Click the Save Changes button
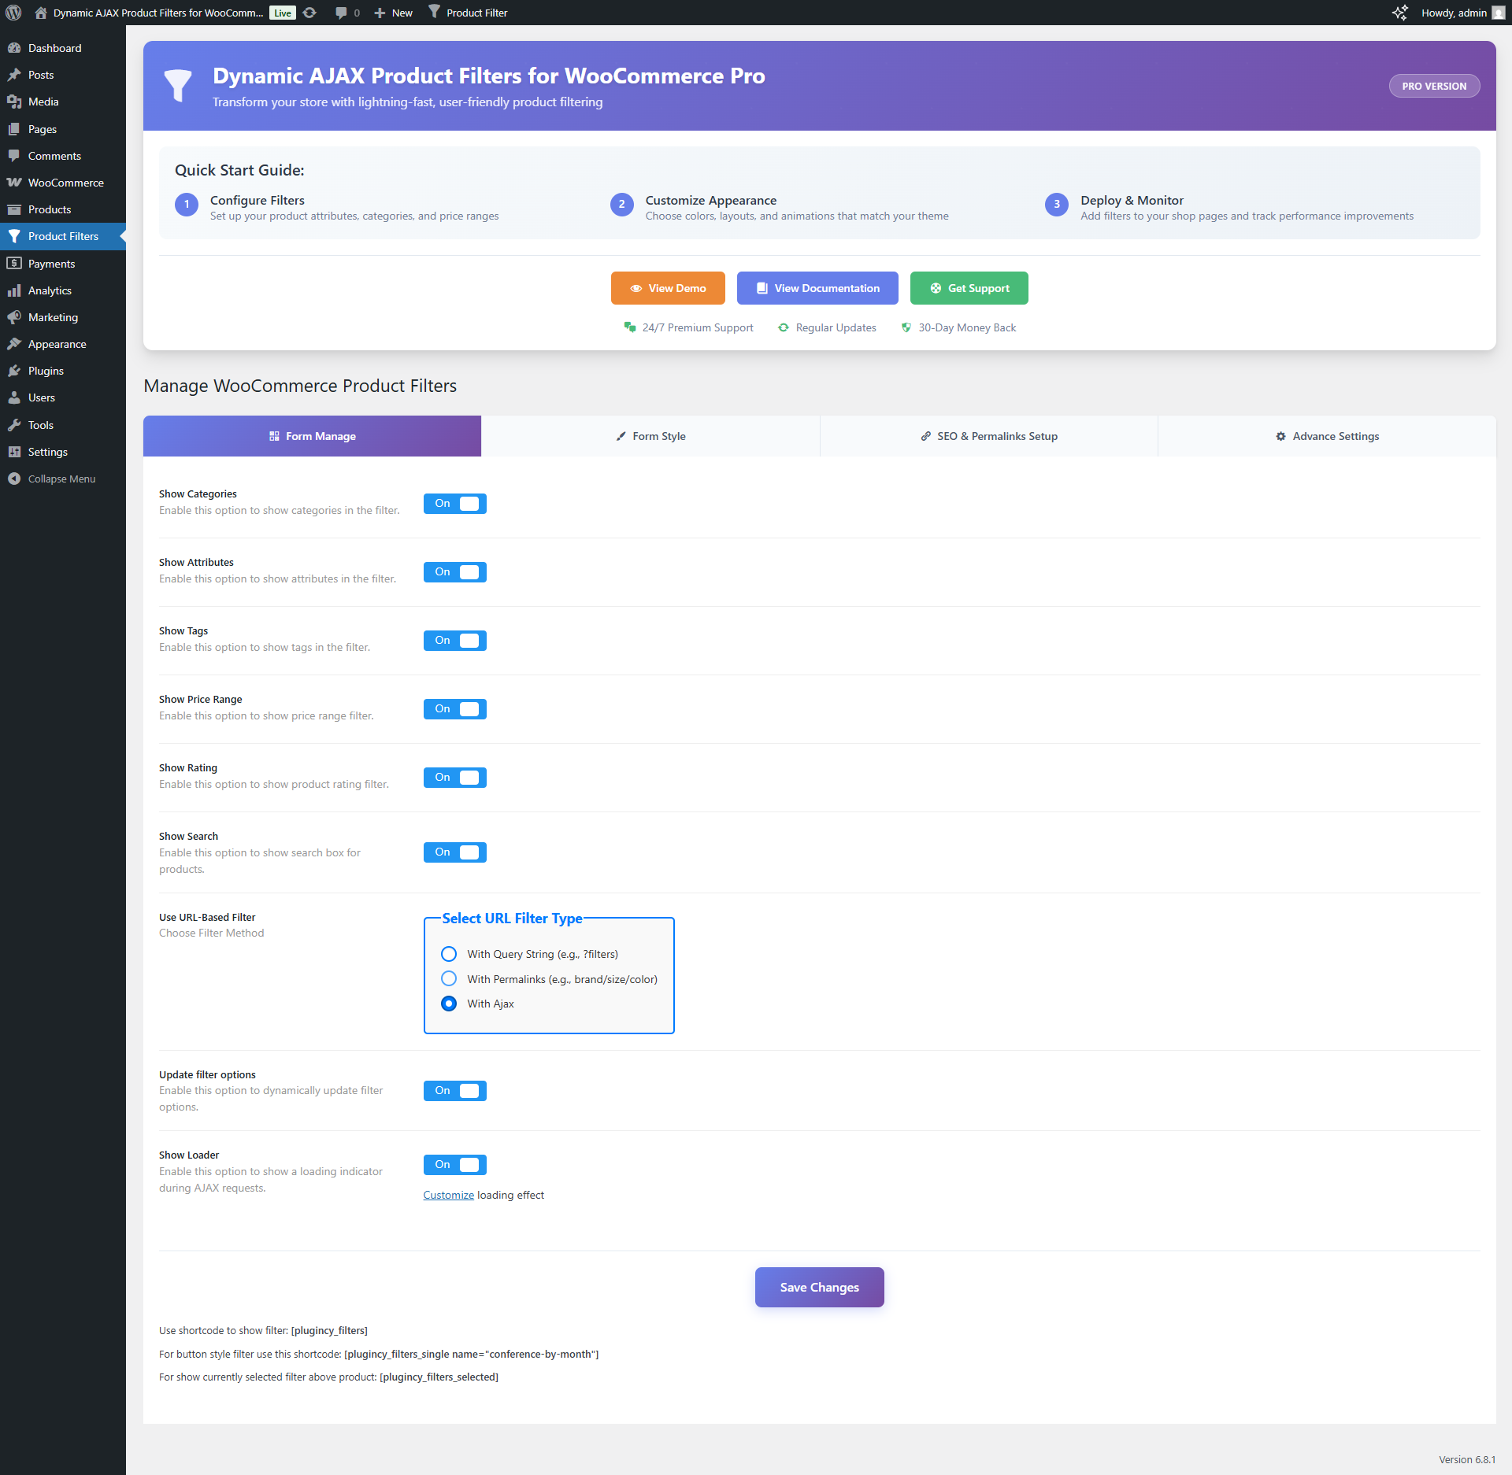The image size is (1512, 1475). click(x=819, y=1287)
